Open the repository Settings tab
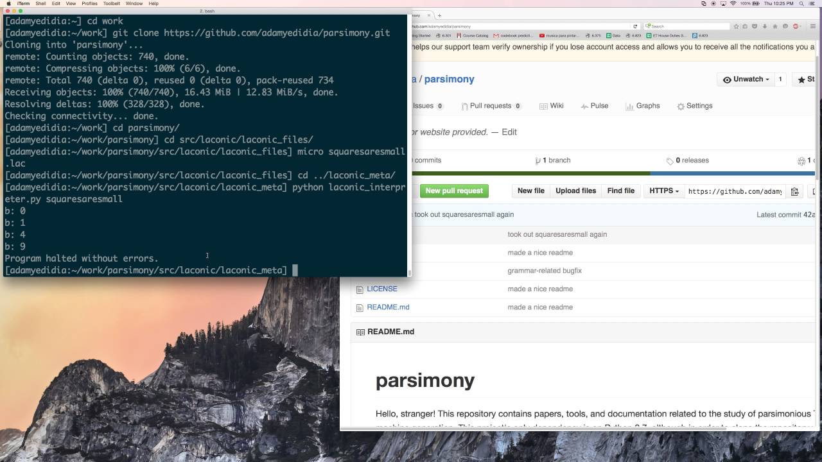 click(694, 106)
